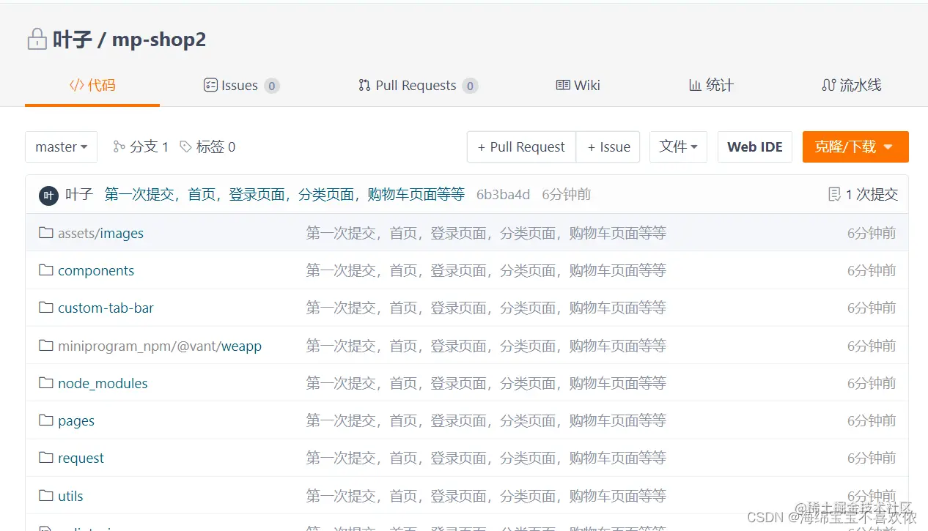Open the master branch dropdown
This screenshot has height=531, width=928.
coord(62,146)
